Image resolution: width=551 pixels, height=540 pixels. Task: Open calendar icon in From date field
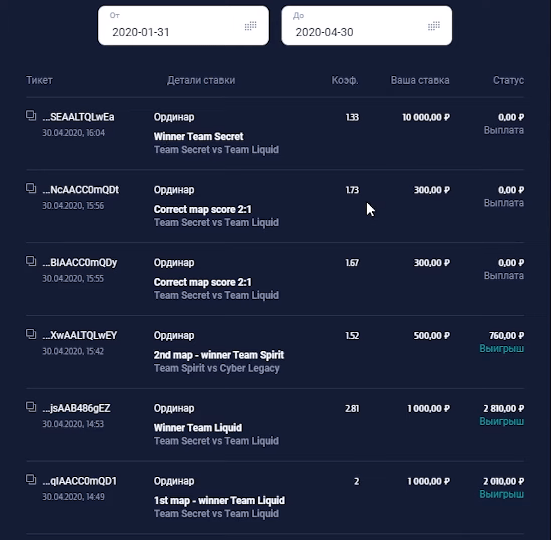(251, 26)
